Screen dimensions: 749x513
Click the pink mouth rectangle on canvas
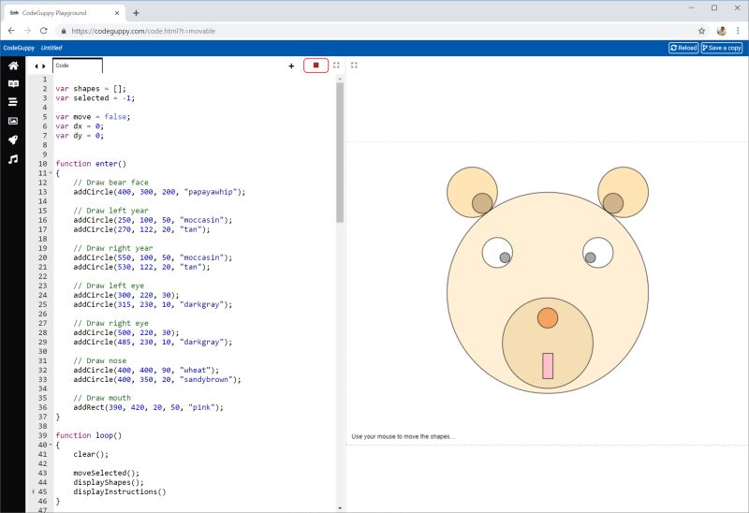click(548, 366)
